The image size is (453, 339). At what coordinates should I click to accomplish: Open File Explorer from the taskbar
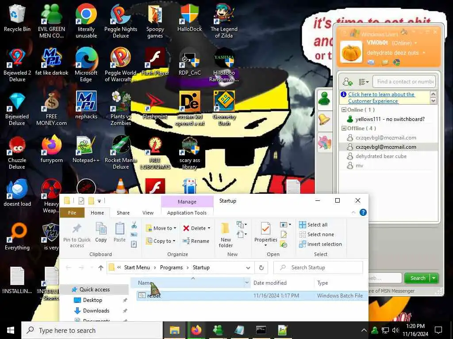pyautogui.click(x=174, y=330)
